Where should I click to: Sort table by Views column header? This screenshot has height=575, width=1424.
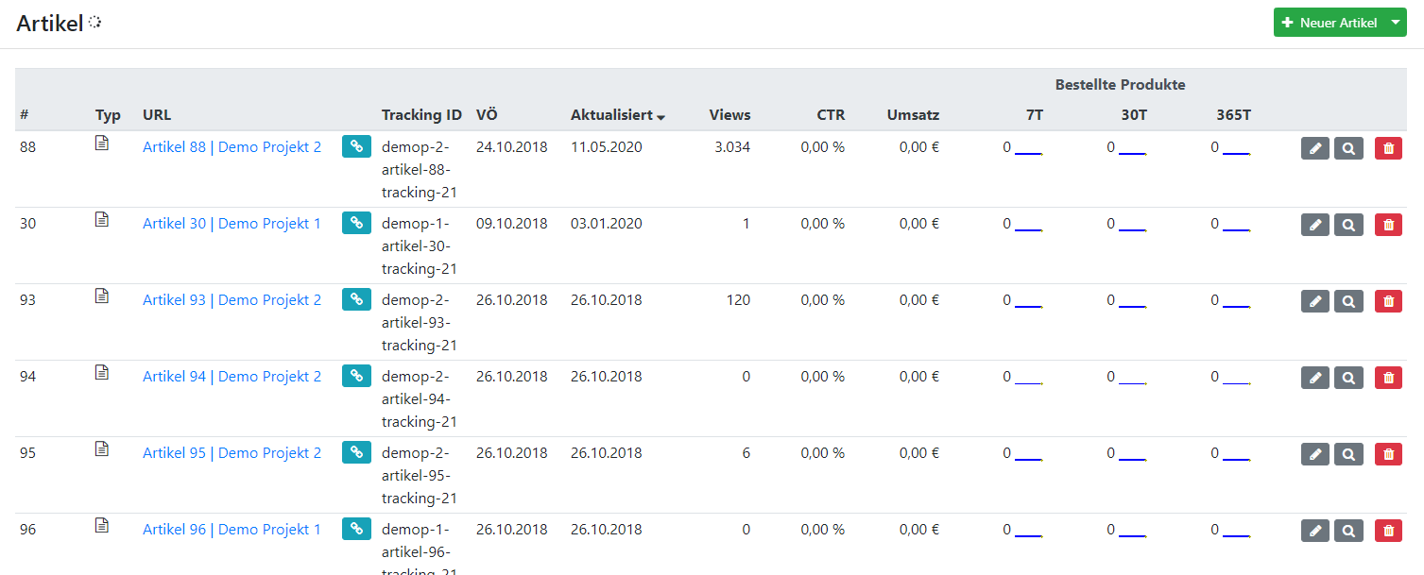pyautogui.click(x=730, y=115)
